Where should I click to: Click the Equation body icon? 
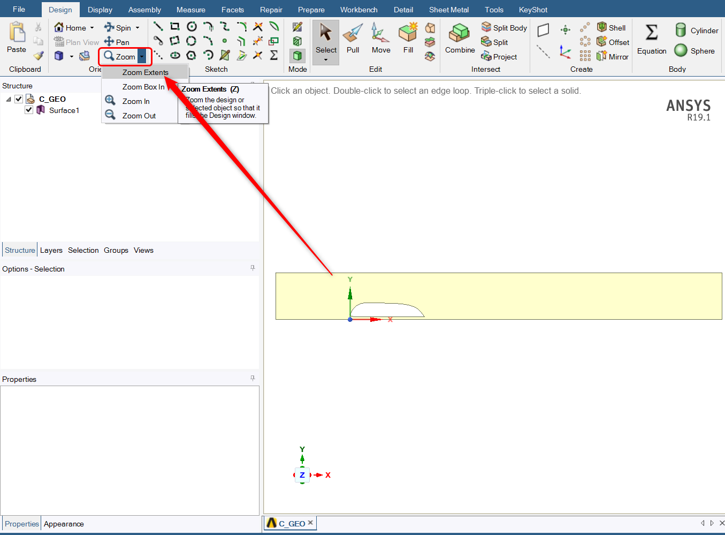tap(652, 38)
